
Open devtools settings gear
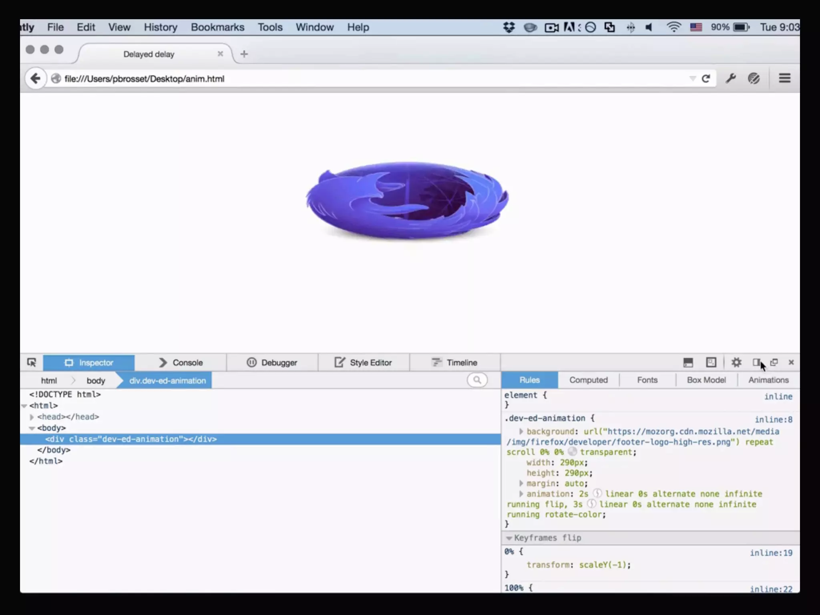click(736, 362)
